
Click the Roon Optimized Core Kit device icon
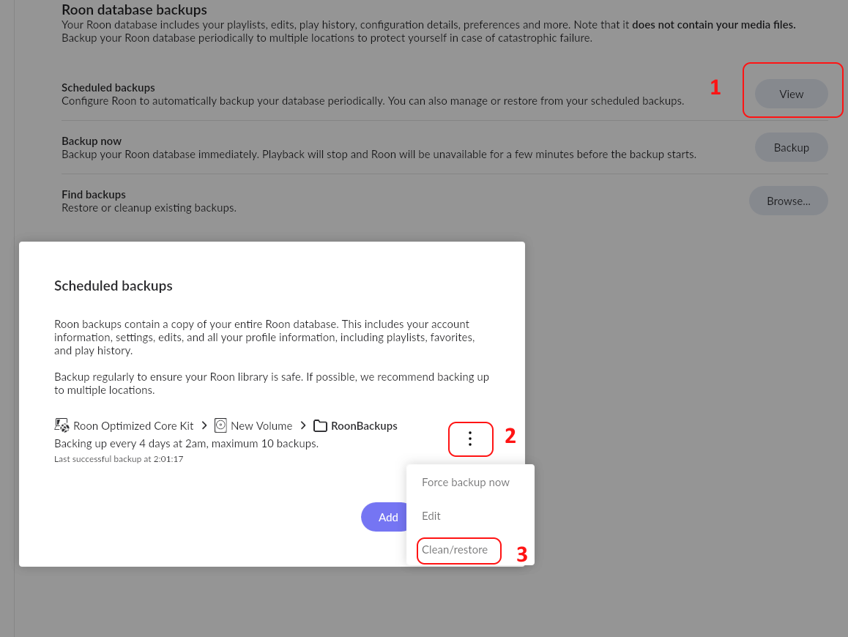tap(62, 425)
